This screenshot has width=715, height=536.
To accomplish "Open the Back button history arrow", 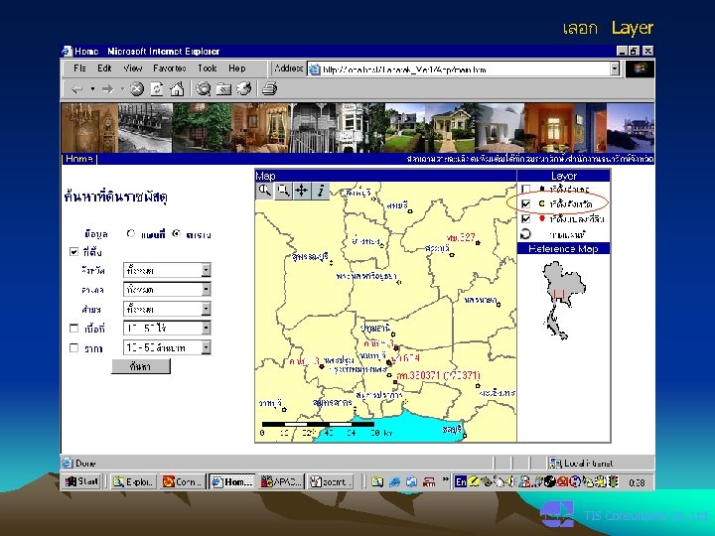I will [92, 89].
